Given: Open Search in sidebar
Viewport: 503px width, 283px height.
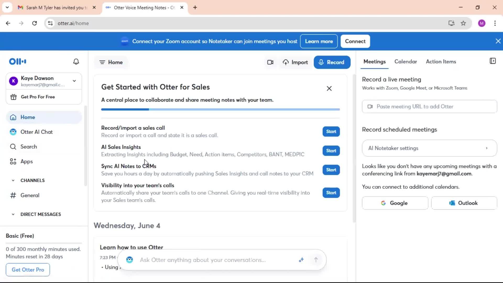Looking at the screenshot, I should point(44,147).
